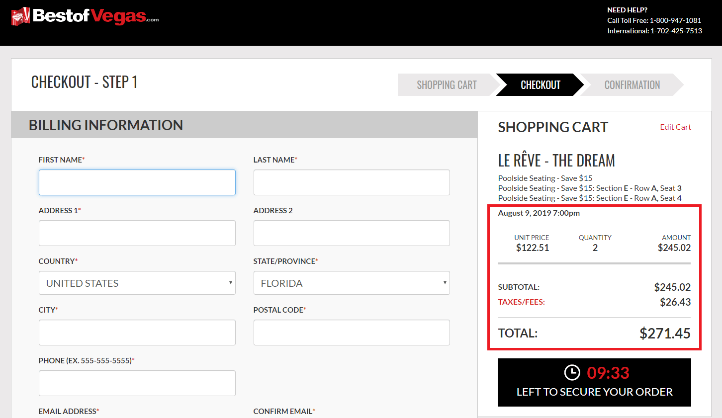Screen dimensions: 722x418
Task: Click the red Taxes/Fees label
Action: (521, 302)
